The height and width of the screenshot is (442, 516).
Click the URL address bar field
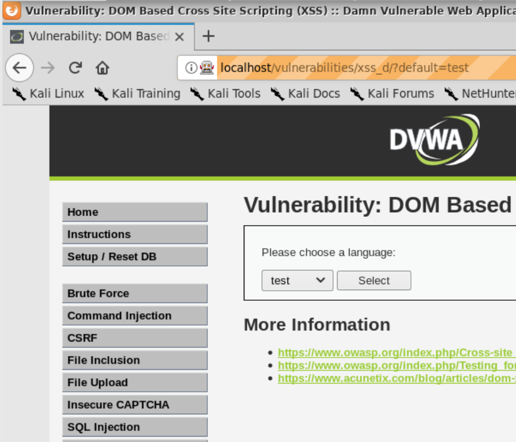(354, 68)
